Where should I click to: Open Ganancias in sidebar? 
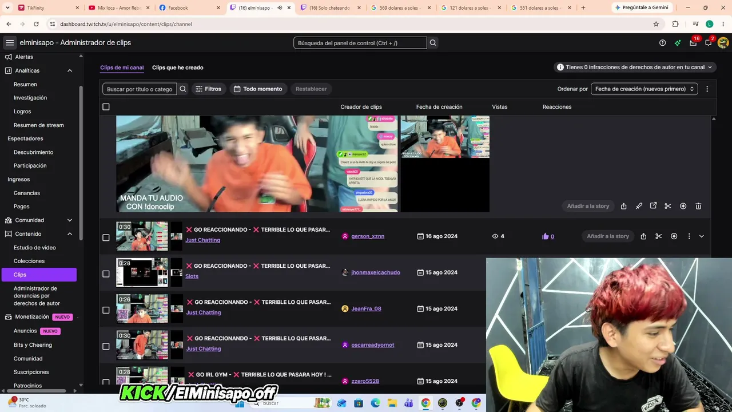pyautogui.click(x=27, y=193)
